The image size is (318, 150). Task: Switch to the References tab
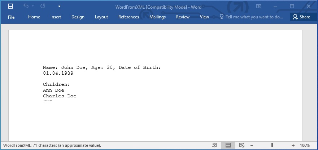coord(128,17)
